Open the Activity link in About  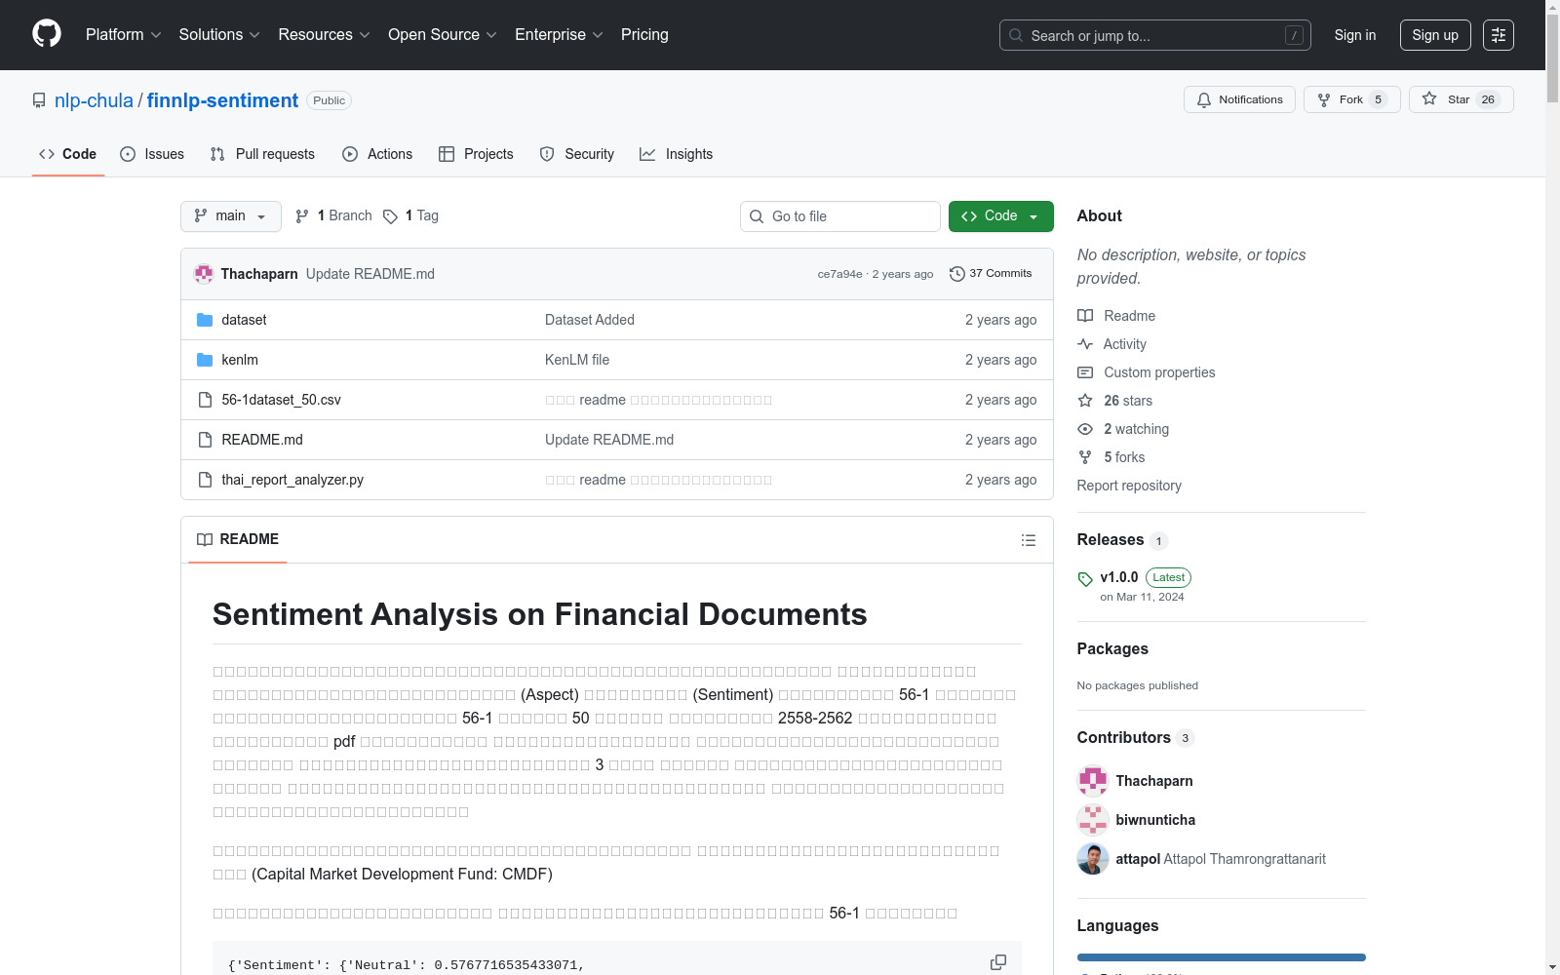tap(1112, 344)
